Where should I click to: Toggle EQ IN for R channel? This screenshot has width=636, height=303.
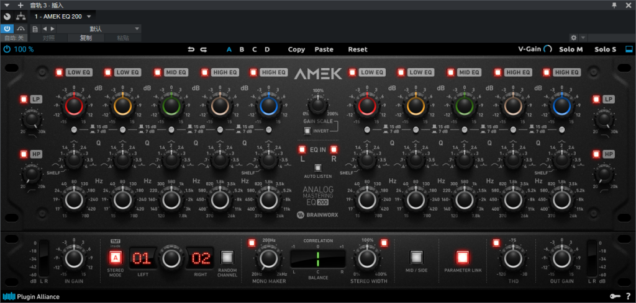click(x=334, y=150)
